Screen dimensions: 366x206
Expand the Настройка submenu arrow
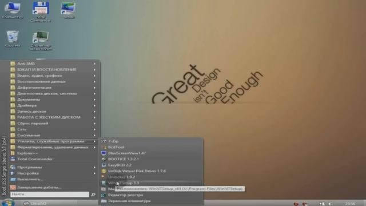95,173
